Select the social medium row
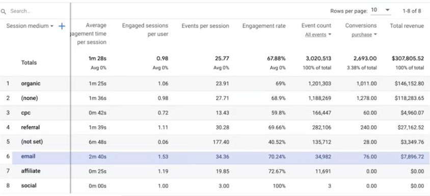Viewport: 430px width, 196px height. coord(215,186)
